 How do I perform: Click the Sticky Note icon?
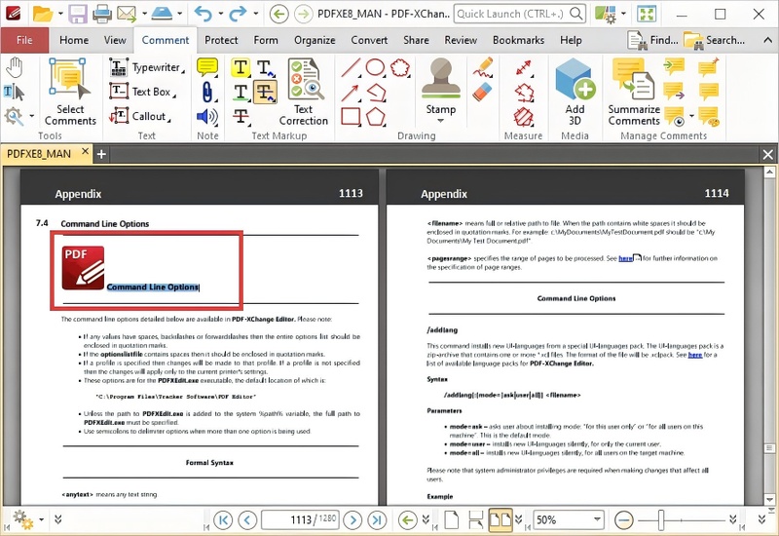coord(207,67)
